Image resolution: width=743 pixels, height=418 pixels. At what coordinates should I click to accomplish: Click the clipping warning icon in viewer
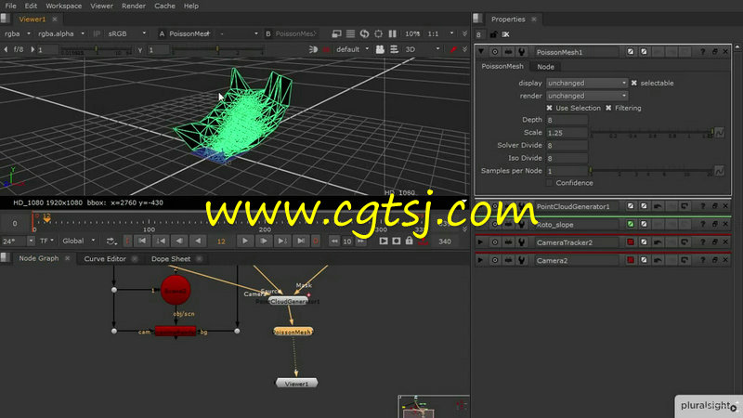(x=326, y=49)
